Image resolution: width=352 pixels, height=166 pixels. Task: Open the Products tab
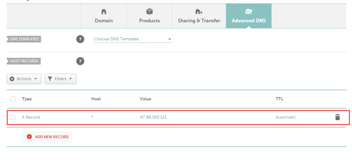(150, 16)
